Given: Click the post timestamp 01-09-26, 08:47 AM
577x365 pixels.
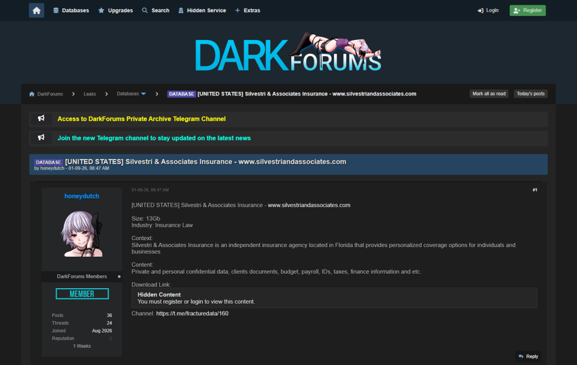Looking at the screenshot, I should tap(150, 190).
